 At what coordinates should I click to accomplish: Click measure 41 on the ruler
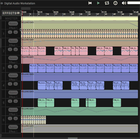tap(106, 14)
